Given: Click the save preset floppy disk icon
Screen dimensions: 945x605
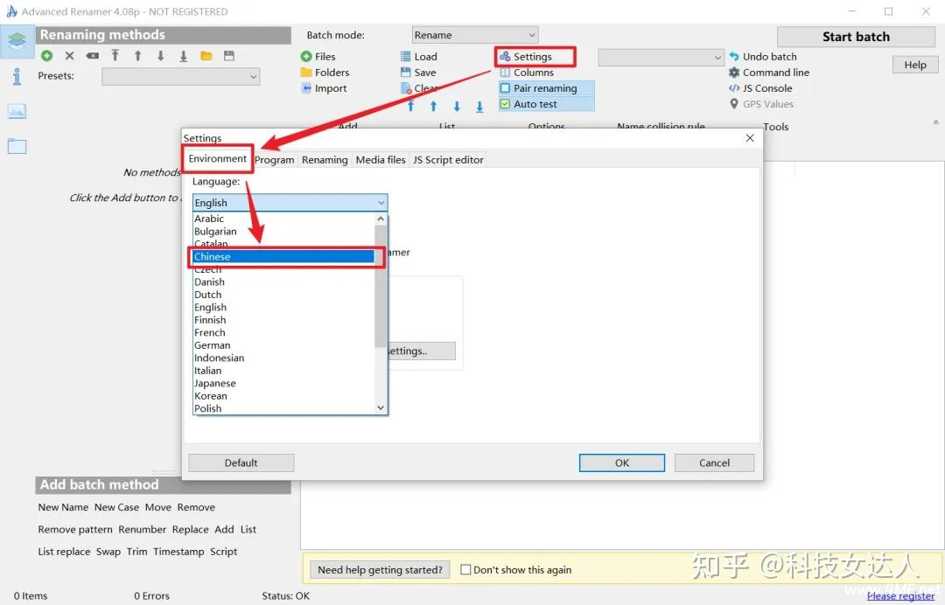Looking at the screenshot, I should coord(229,56).
